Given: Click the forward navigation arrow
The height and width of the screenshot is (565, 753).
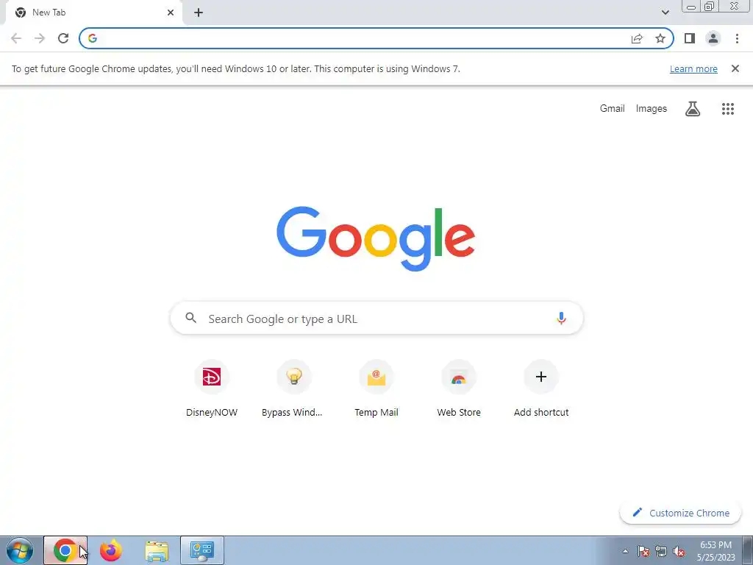Looking at the screenshot, I should pos(40,38).
